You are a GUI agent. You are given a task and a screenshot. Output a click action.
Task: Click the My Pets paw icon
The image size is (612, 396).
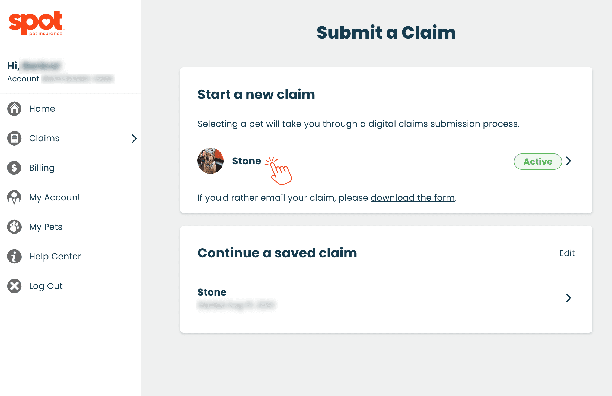14,227
